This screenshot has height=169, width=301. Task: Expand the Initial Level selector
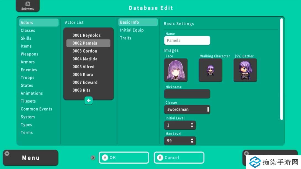pos(180,125)
